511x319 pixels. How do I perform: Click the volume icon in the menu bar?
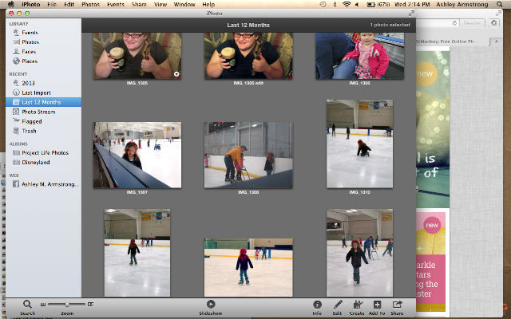coord(357,5)
